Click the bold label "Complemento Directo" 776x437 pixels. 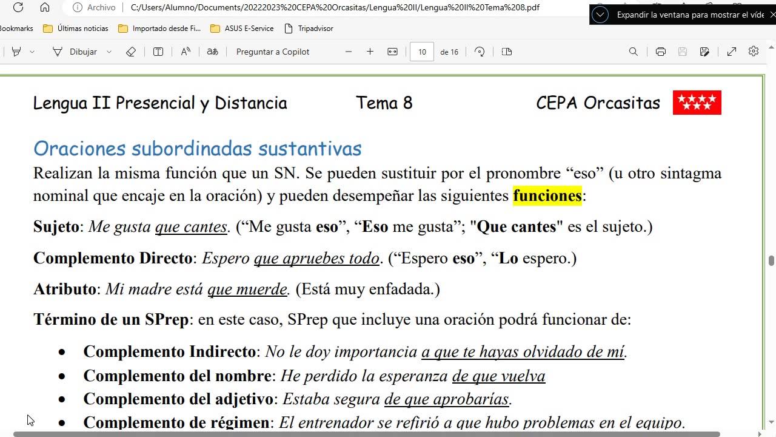pyautogui.click(x=113, y=258)
